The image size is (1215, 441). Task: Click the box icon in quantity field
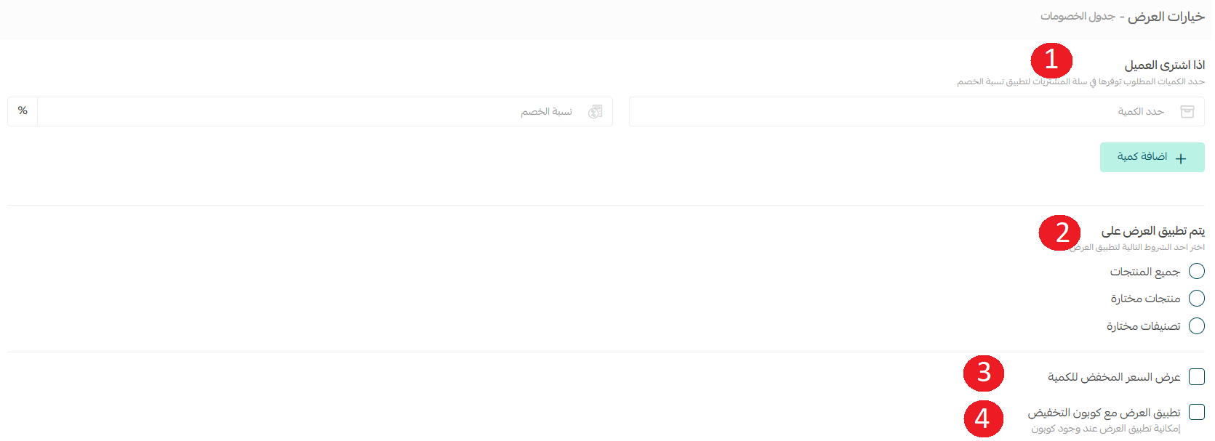1187,112
